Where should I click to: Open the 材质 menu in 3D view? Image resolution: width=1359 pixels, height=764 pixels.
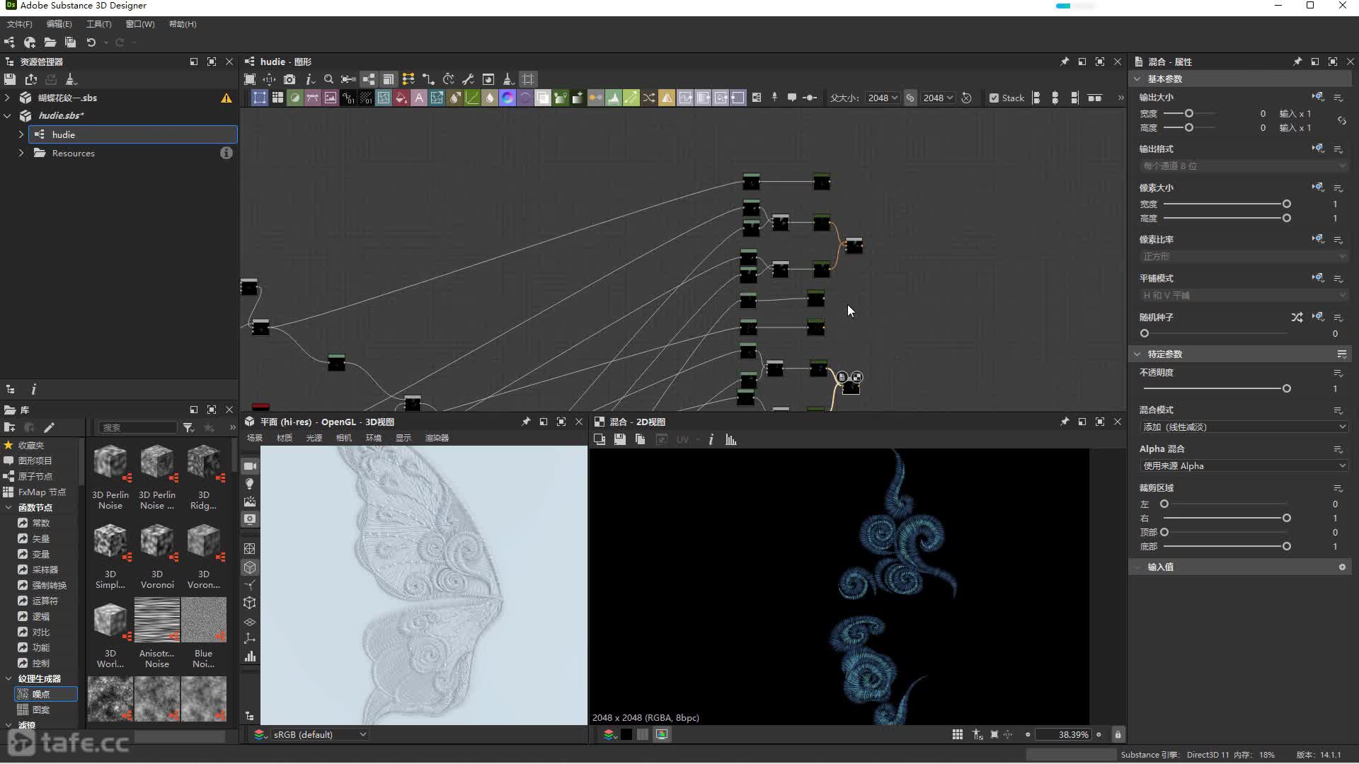pyautogui.click(x=284, y=439)
